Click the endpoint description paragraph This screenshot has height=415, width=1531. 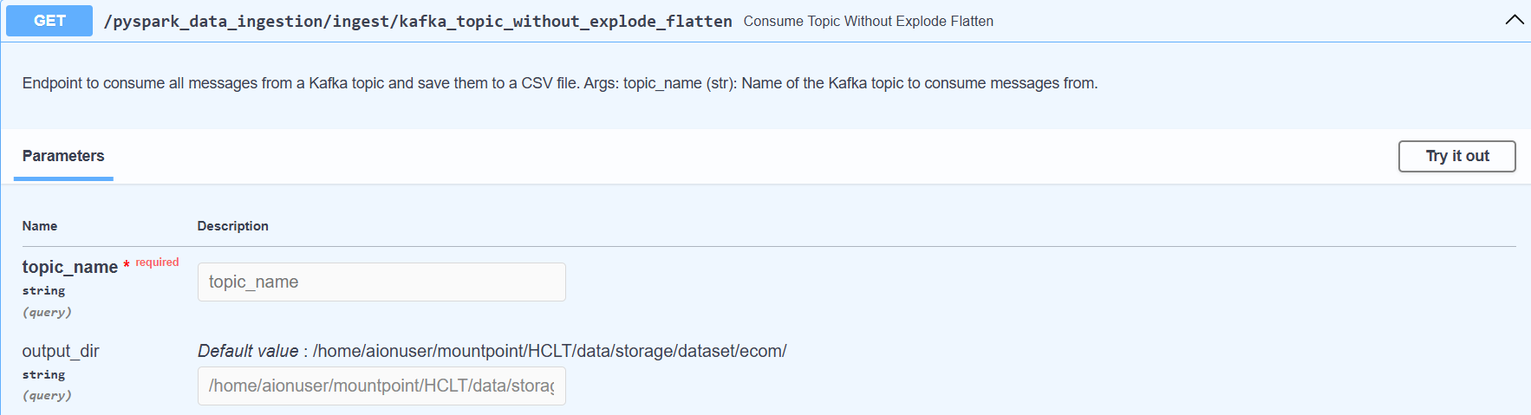[559, 83]
